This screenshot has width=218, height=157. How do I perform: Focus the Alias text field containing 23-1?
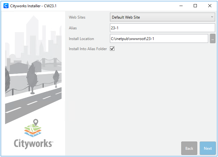tap(162, 28)
